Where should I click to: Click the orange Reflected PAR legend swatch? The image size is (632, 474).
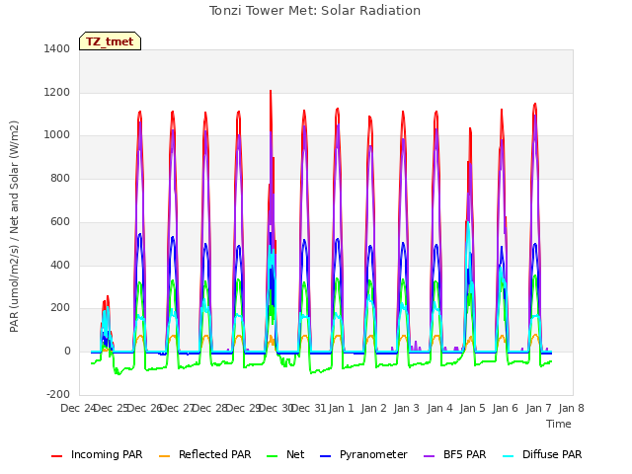(x=165, y=456)
